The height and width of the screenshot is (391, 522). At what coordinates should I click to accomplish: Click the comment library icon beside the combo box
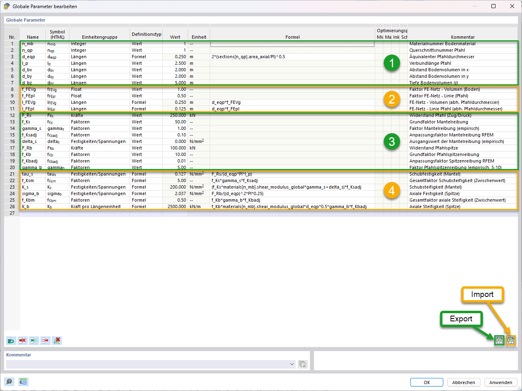[x=302, y=364]
